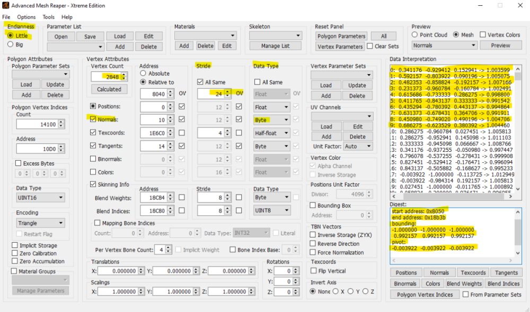
Task: Expand the Encoding Triangle dropdown
Action: tap(40, 223)
